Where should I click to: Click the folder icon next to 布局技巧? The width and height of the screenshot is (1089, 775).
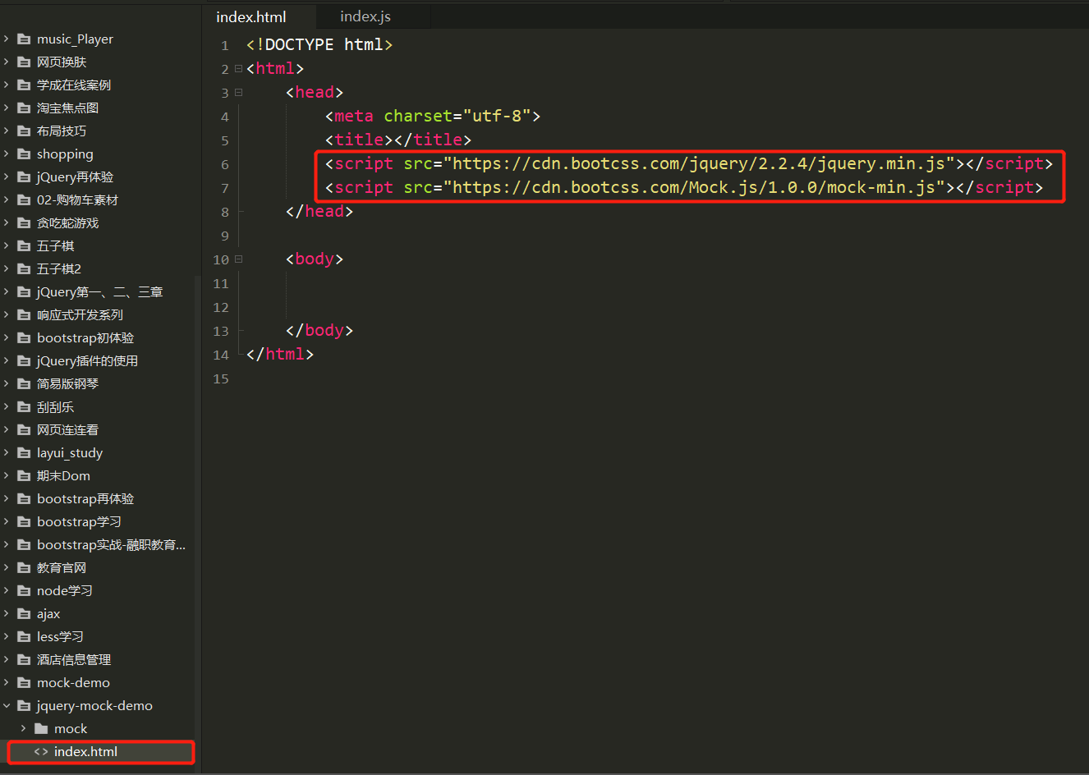[24, 131]
